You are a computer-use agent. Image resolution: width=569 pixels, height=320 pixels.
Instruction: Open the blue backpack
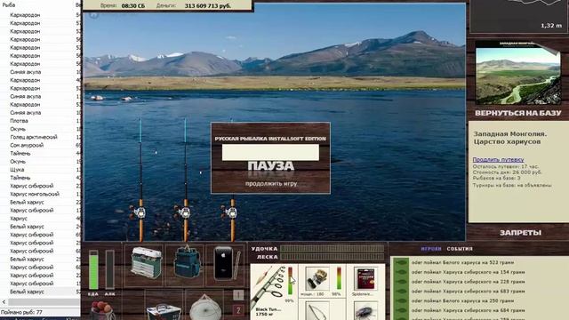coord(187,263)
